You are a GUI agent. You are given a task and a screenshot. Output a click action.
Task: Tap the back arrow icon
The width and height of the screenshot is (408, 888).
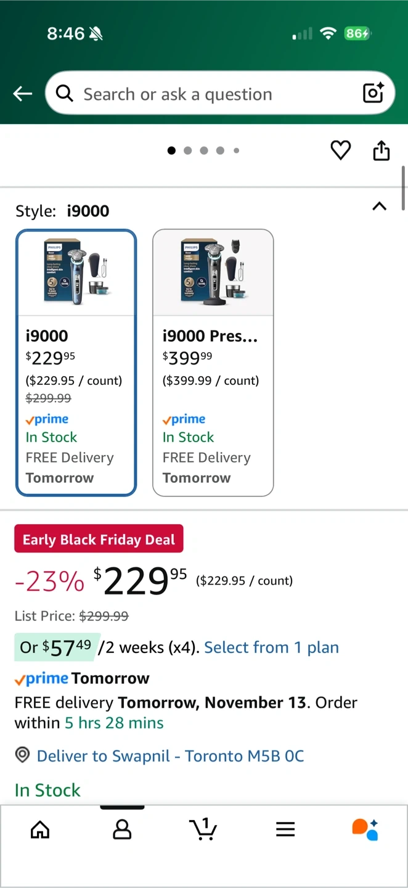23,94
